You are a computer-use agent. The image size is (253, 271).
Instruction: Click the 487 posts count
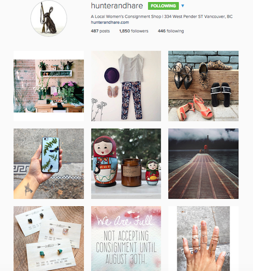click(x=100, y=31)
